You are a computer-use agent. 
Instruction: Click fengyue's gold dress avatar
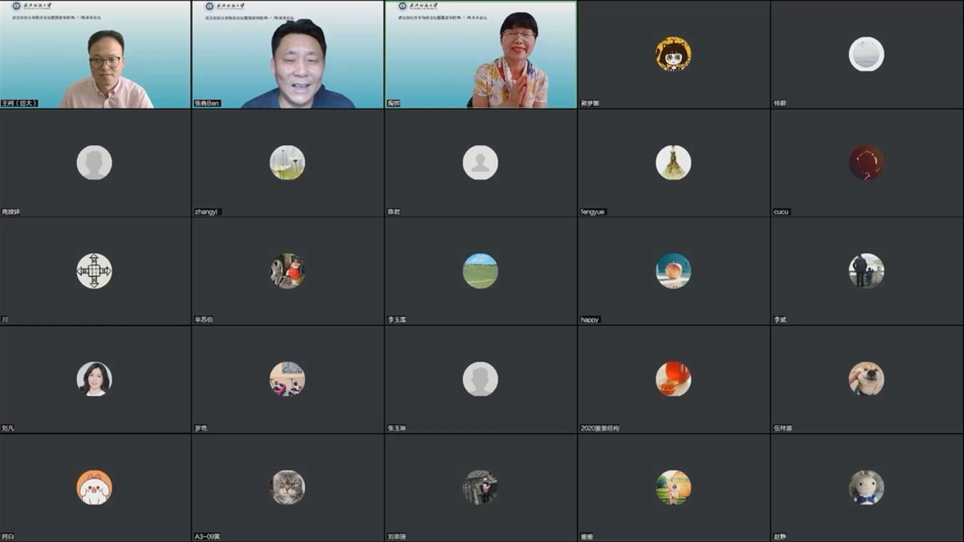point(673,163)
